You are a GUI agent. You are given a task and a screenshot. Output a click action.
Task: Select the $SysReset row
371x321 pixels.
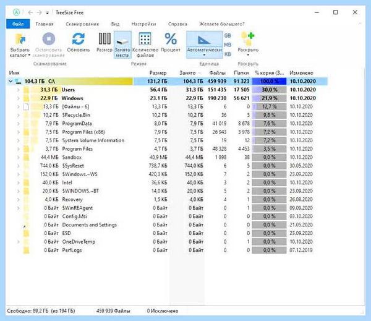(166, 166)
